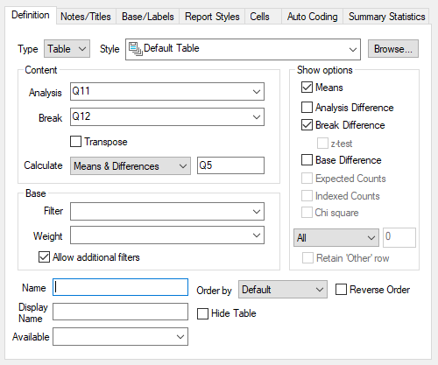
Task: Expand the Style Default Table dropdown
Action: point(243,49)
